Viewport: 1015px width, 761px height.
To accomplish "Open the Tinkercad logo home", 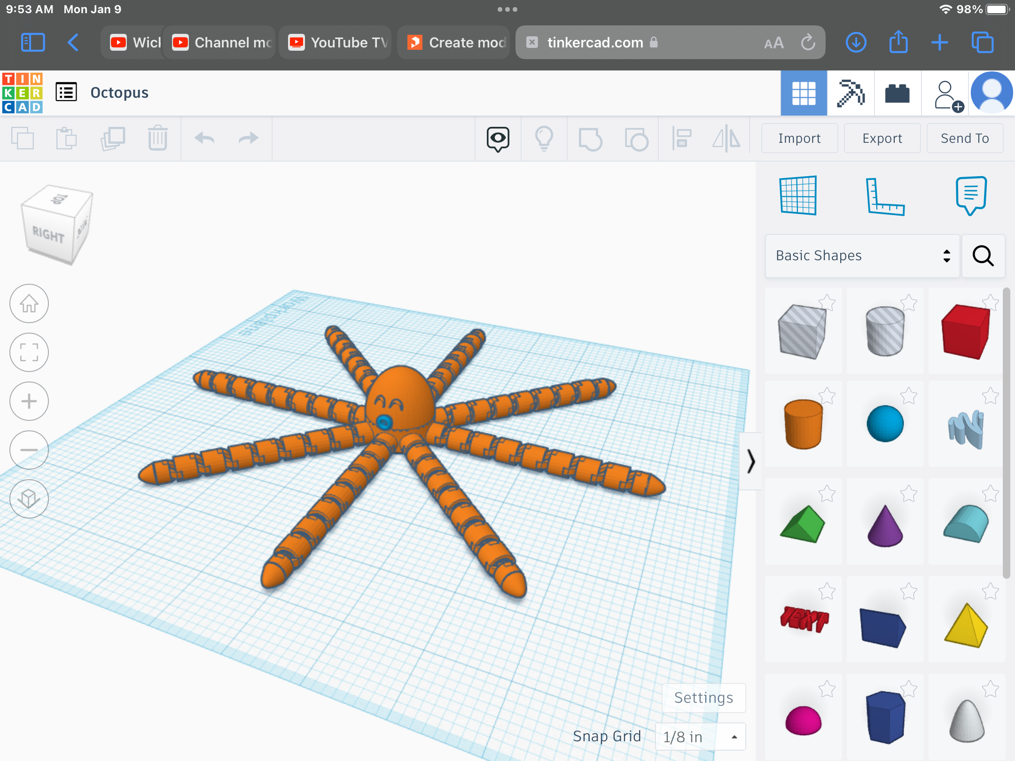I will [x=23, y=93].
